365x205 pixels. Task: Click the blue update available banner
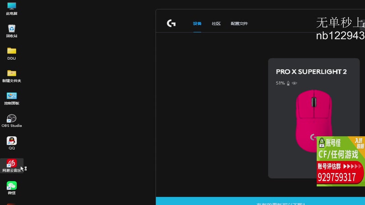[x=260, y=201]
